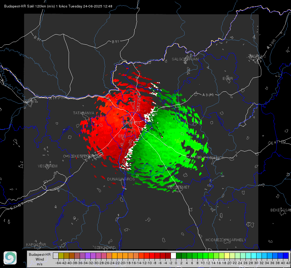Click the SZEKESFEHERVAR city label
Viewport: 291px width, 268px height.
point(84,156)
